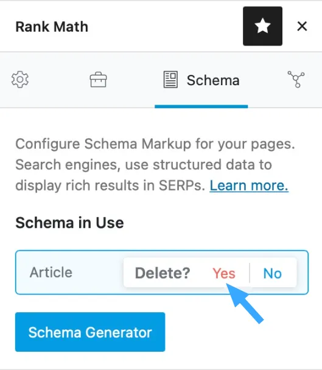The width and height of the screenshot is (322, 370).
Task: Click the blue underline beneath Schema tab
Action: pos(201,106)
